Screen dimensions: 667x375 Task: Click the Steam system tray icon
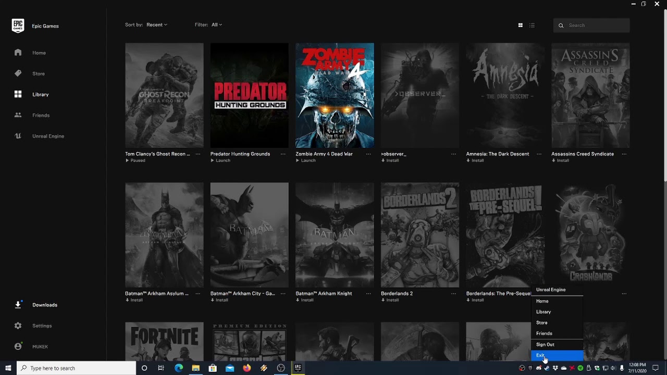coord(547,368)
